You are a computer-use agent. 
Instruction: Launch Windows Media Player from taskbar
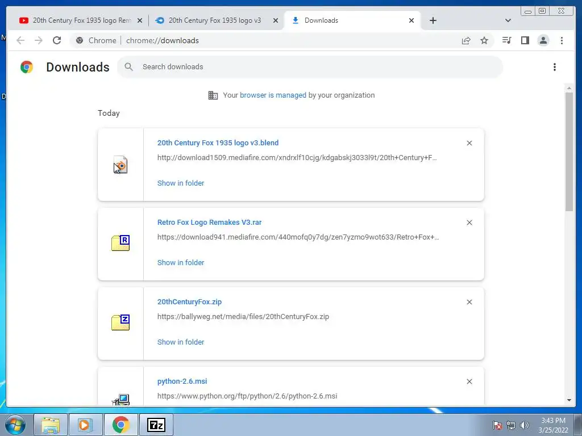85,425
